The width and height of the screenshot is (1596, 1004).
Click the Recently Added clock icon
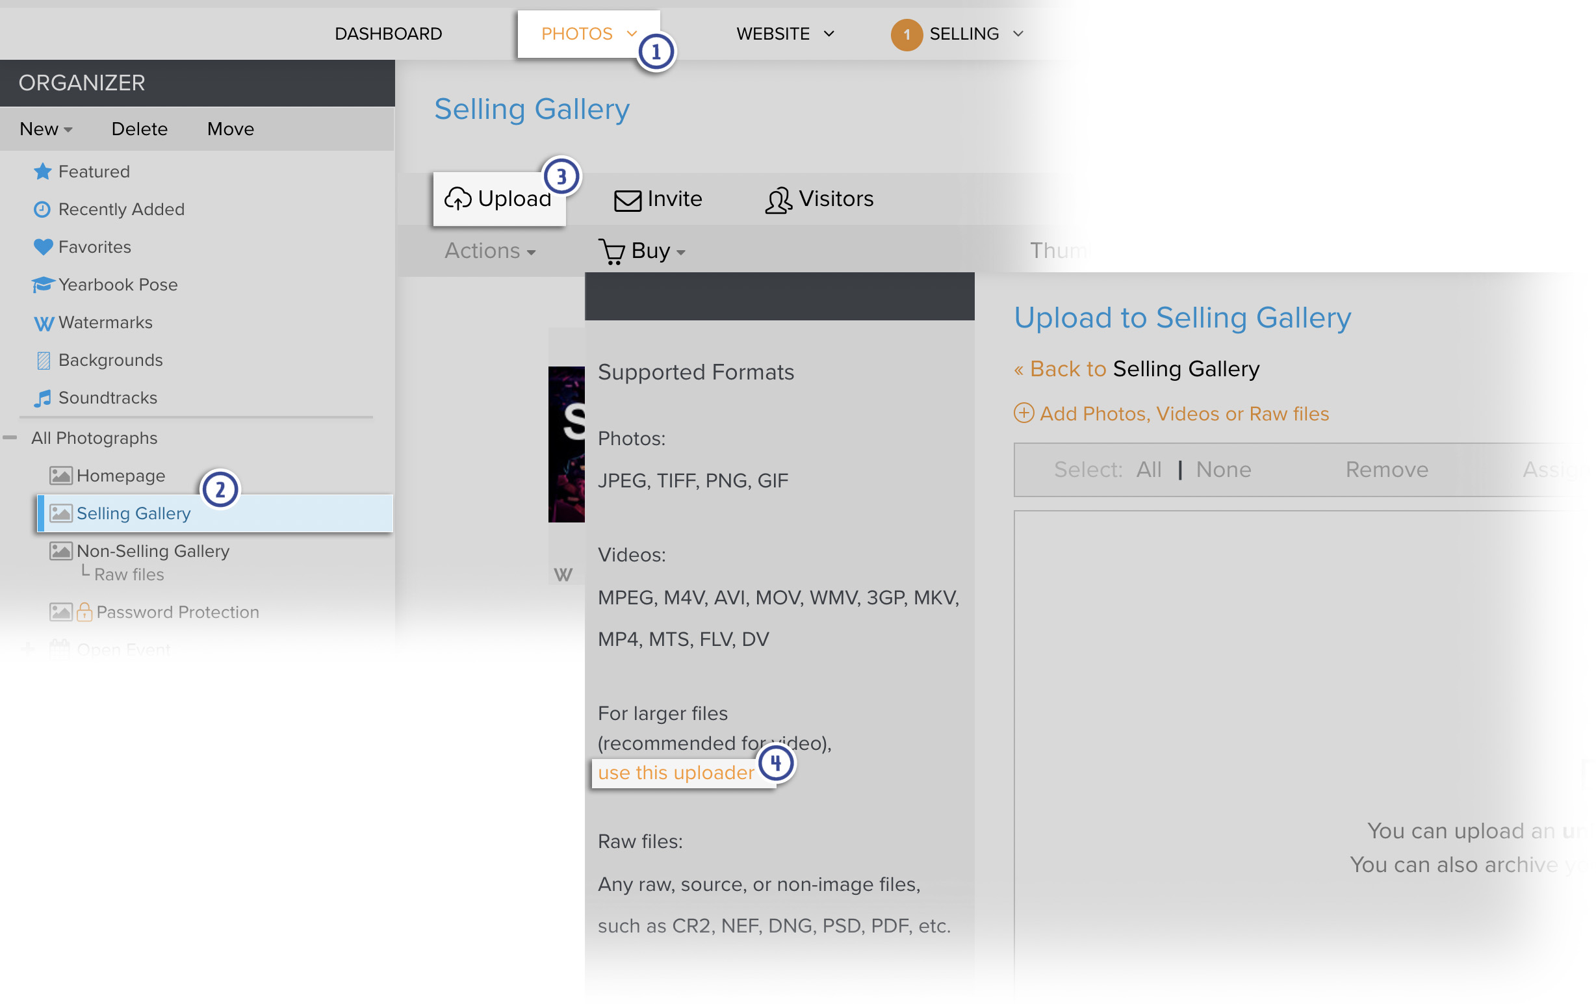pos(42,209)
